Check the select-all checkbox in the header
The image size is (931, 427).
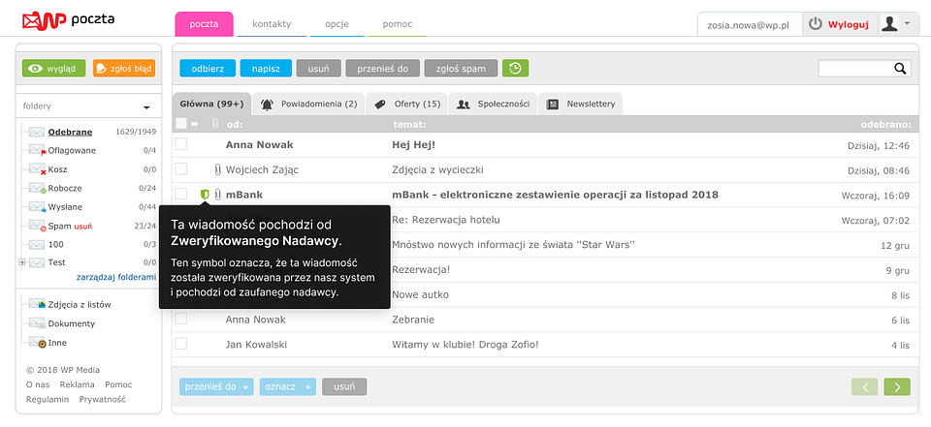(180, 124)
